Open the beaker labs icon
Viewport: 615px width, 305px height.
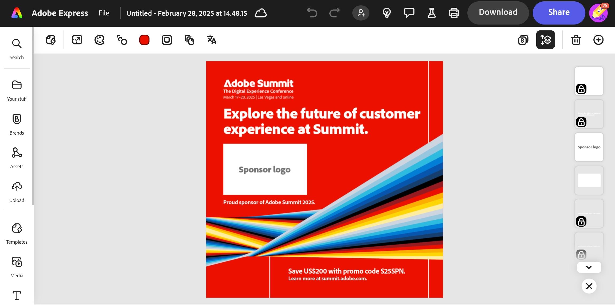click(431, 13)
